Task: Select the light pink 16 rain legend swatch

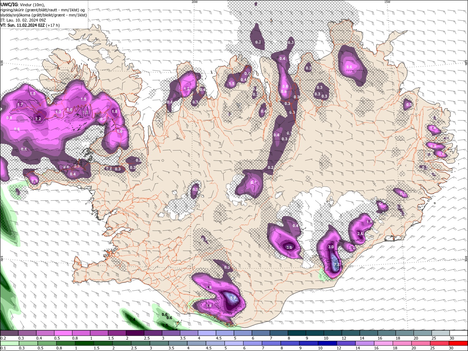Action: tap(383, 343)
